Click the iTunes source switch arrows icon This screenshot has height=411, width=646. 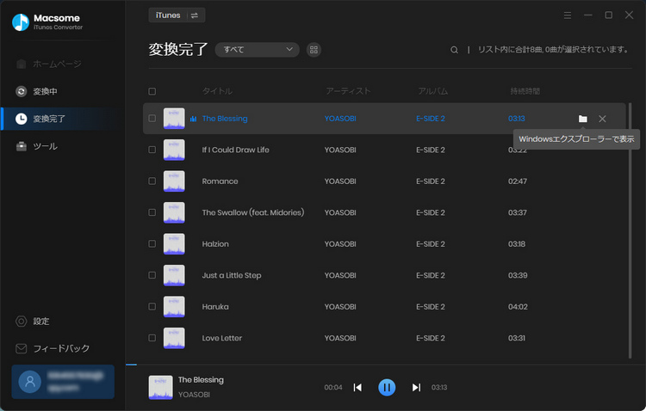195,15
